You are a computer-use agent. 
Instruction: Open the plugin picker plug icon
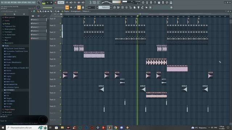tap(138, 7)
